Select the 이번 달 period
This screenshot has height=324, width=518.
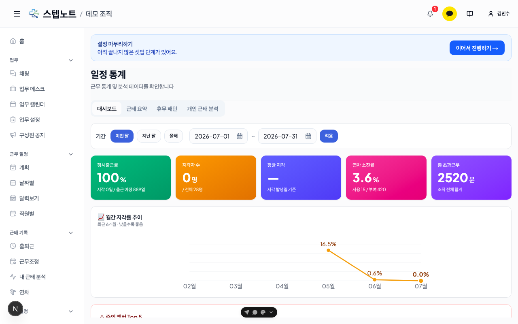coord(122,136)
